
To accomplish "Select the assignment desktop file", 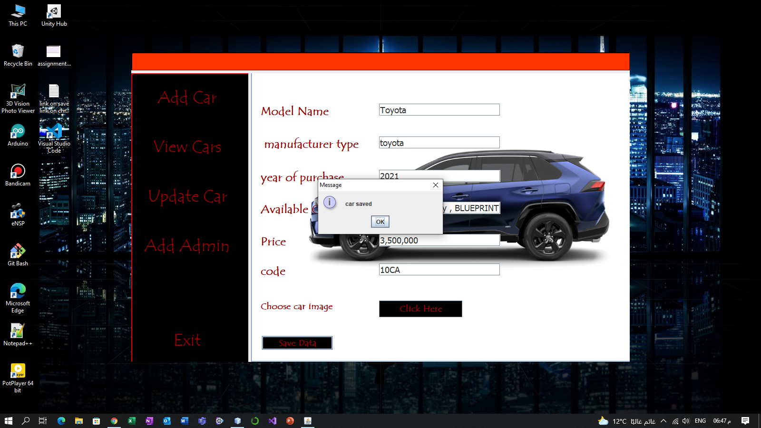I will [54, 55].
